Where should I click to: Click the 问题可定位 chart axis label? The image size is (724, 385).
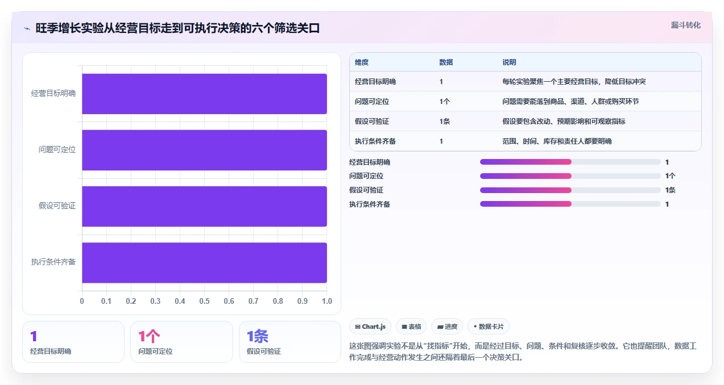pos(57,150)
